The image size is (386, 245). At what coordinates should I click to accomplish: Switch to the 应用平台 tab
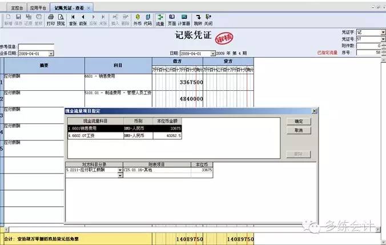pos(38,8)
